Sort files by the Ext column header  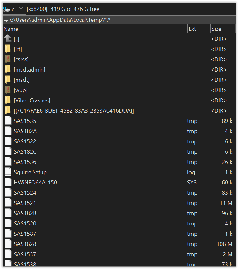199,29
